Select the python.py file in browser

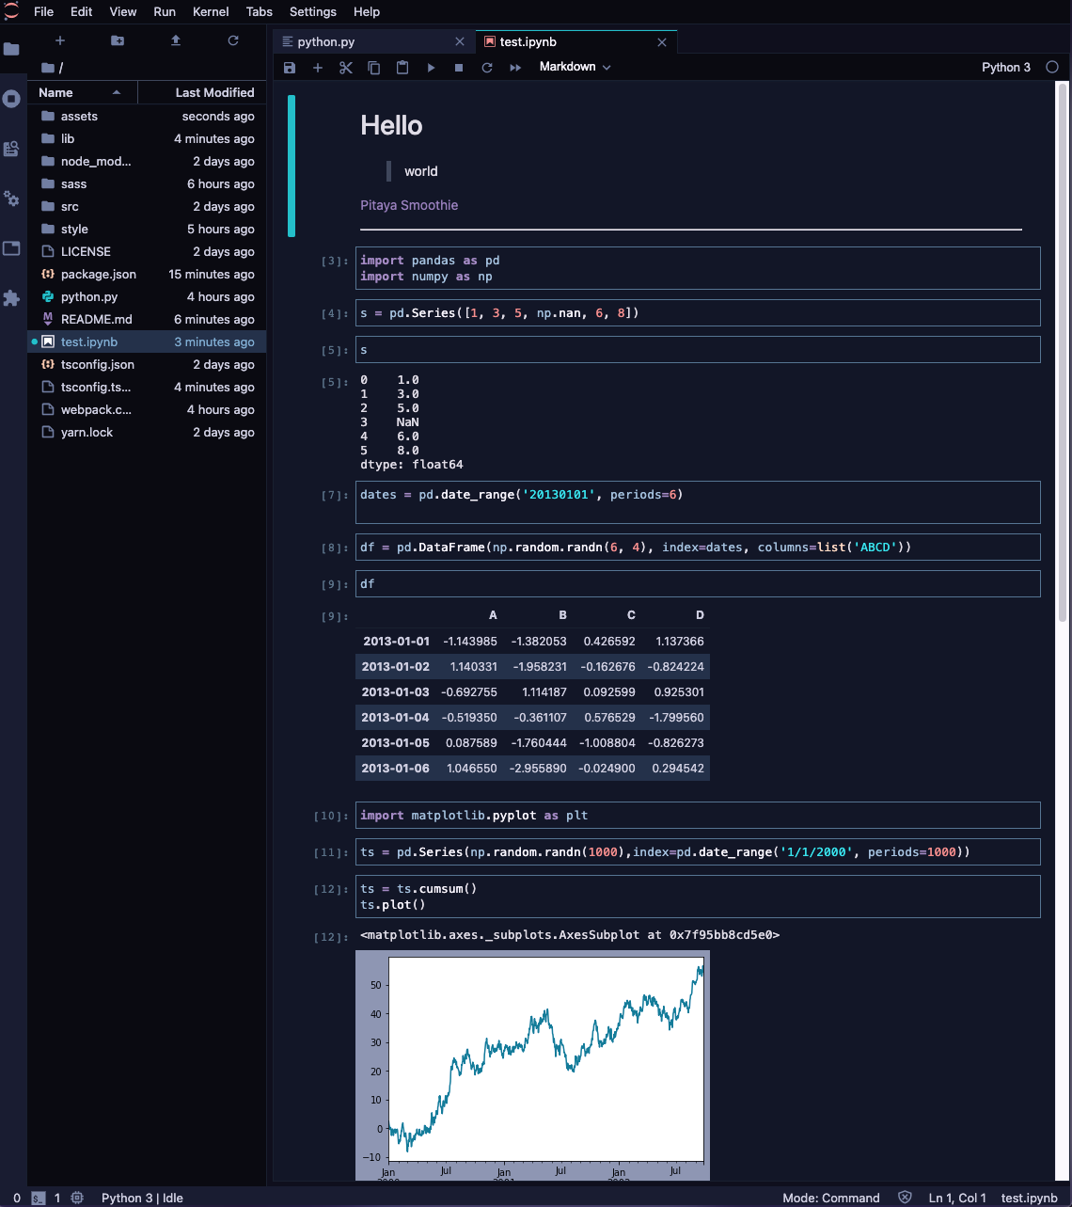[x=147, y=296]
